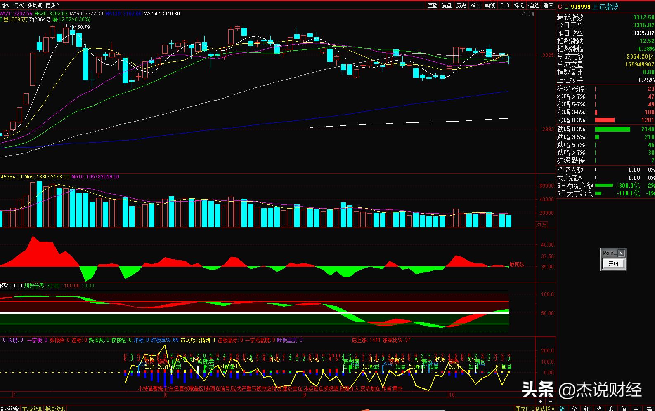The height and width of the screenshot is (411, 655).
Task: Expand the 更多 periods menu
Action: [x=52, y=5]
